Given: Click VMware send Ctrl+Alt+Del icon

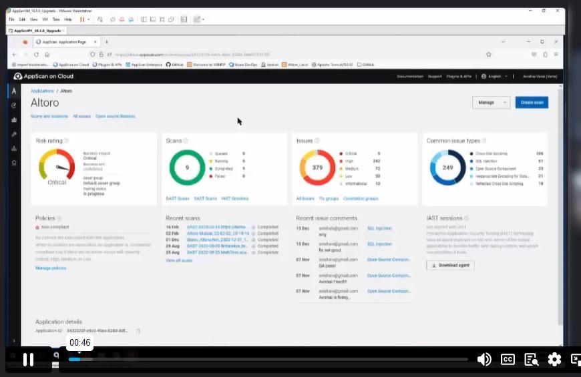Looking at the screenshot, I should click(100, 19).
